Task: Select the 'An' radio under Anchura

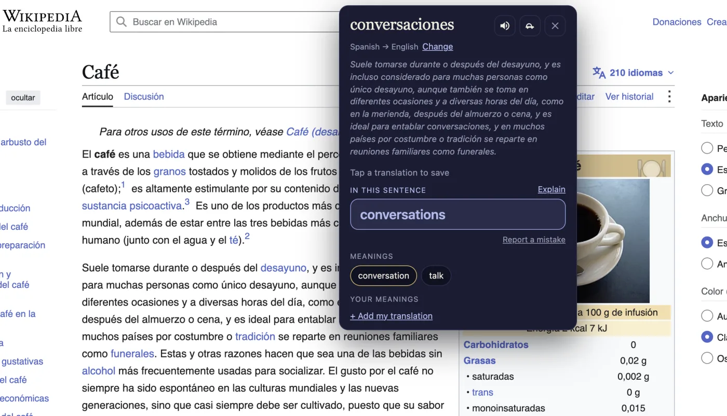Action: click(x=707, y=264)
